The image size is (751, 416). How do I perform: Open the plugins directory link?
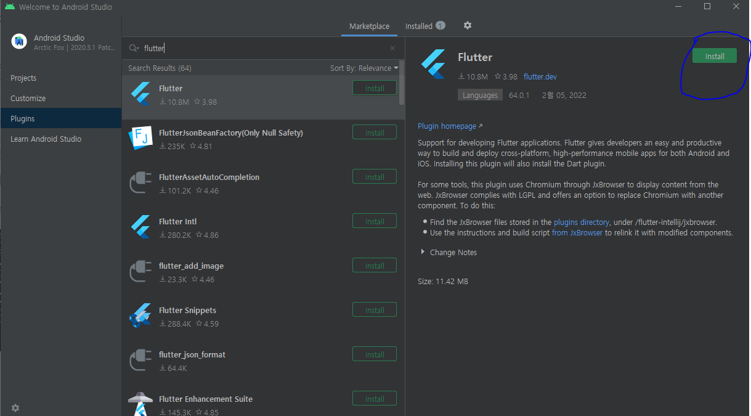click(582, 222)
